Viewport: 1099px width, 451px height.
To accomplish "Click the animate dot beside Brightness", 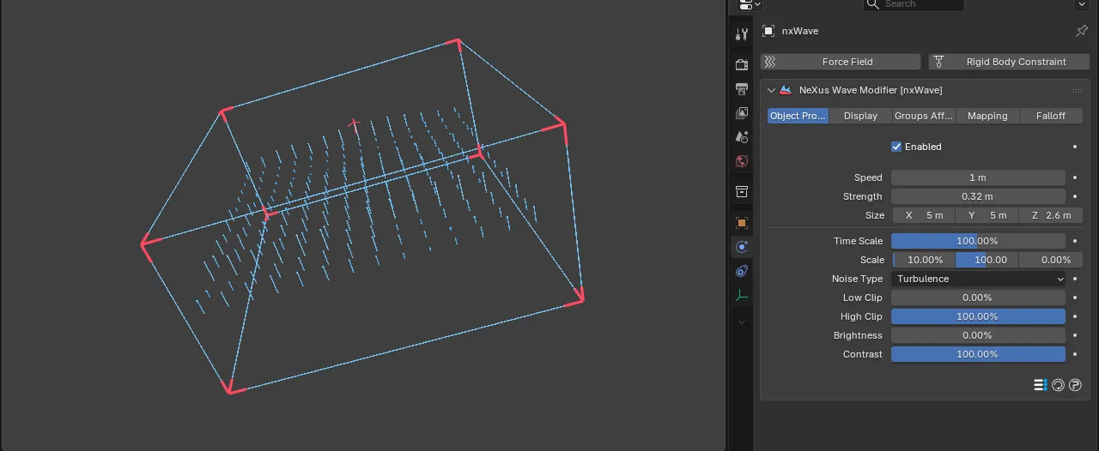I will [1075, 335].
